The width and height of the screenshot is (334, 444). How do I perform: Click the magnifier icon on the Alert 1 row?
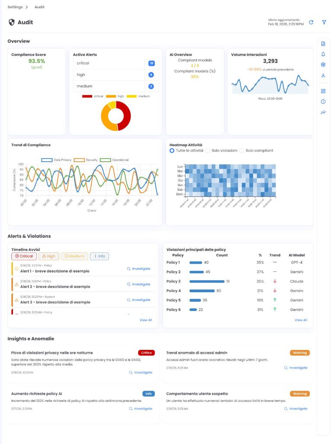pos(129,269)
